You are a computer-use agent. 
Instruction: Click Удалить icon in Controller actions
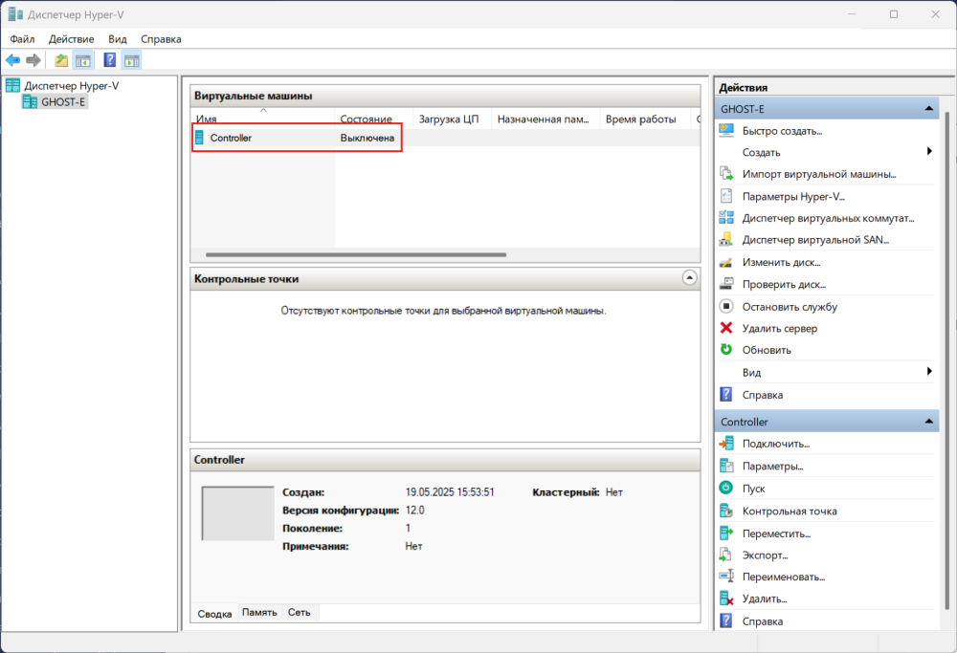tap(726, 599)
